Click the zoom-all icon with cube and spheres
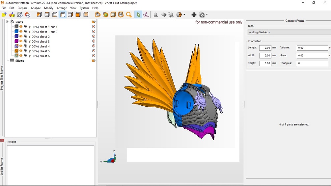 coord(121,15)
